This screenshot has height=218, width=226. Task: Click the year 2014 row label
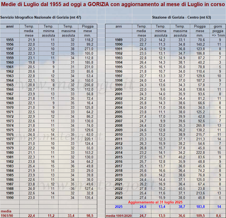tap(119, 152)
